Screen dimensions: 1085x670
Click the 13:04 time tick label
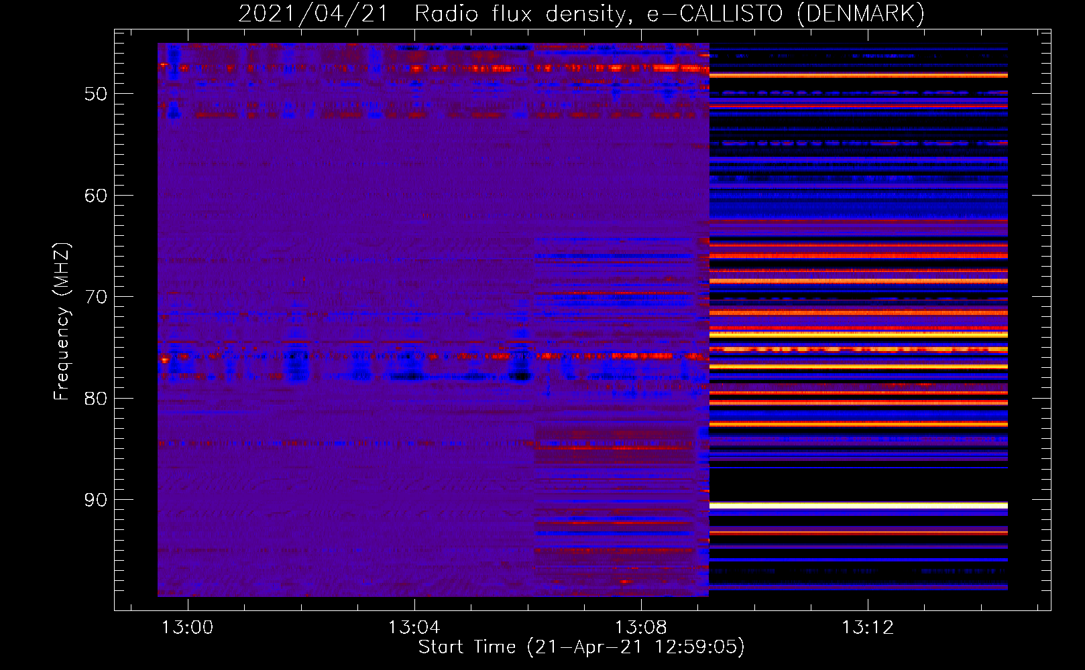[x=414, y=627]
